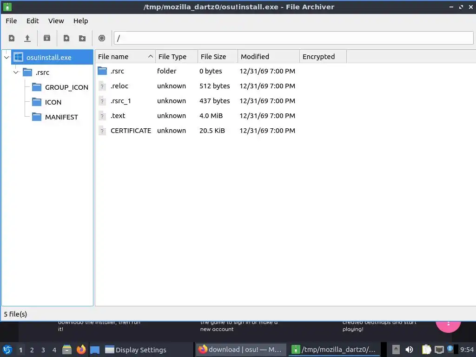Select the .rsrc folder in the tree
This screenshot has height=357, width=476.
42,73
